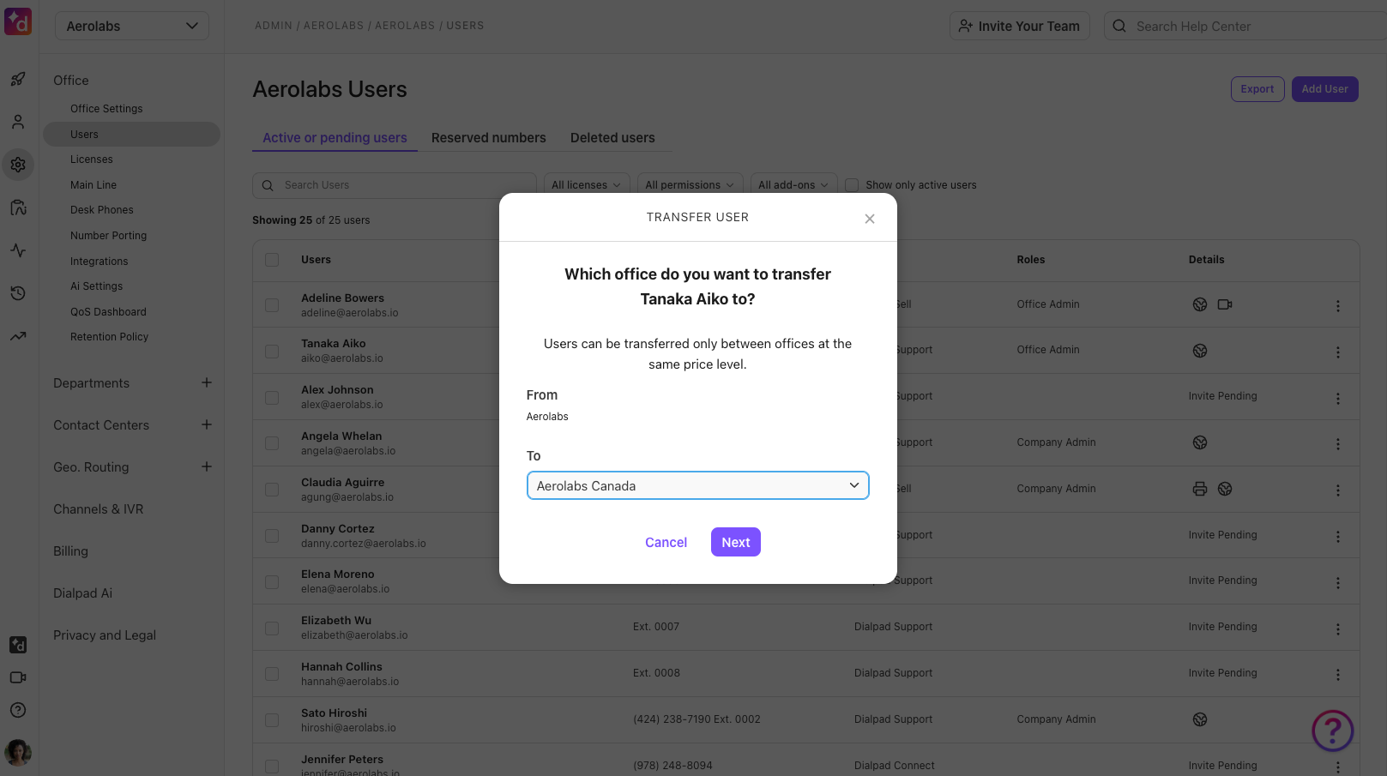Open row menu for Angela Whelan

point(1337,444)
